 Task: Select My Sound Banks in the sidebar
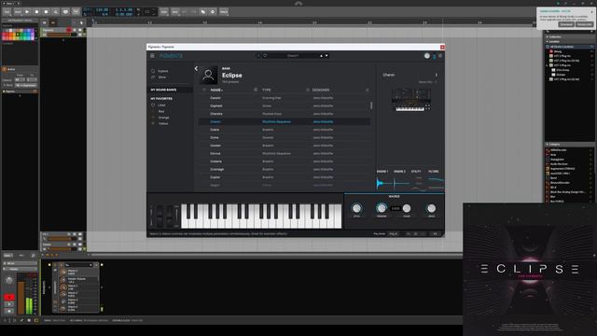170,90
